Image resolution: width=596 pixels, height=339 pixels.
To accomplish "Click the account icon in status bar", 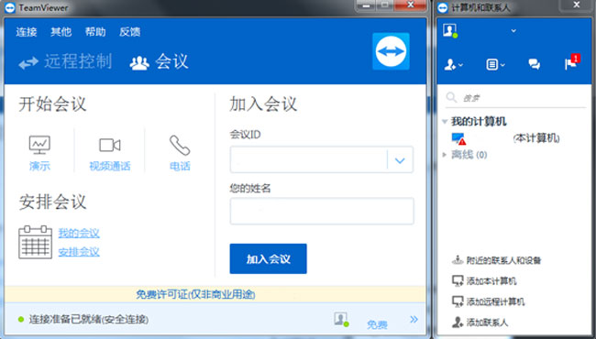I will pyautogui.click(x=341, y=319).
